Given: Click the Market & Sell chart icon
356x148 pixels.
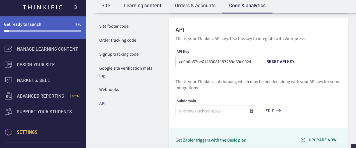Looking at the screenshot, I should (x=8, y=80).
